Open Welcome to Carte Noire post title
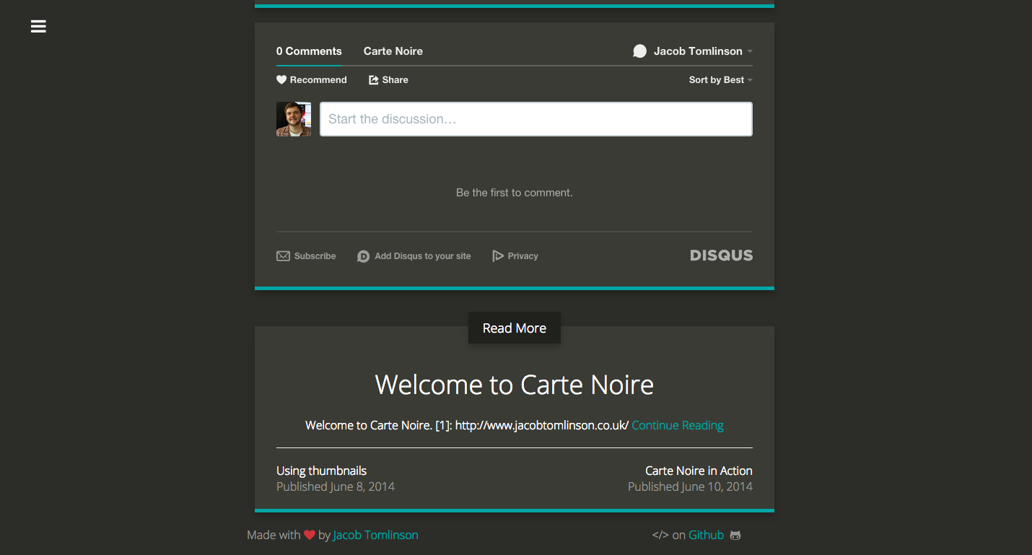 coord(515,385)
